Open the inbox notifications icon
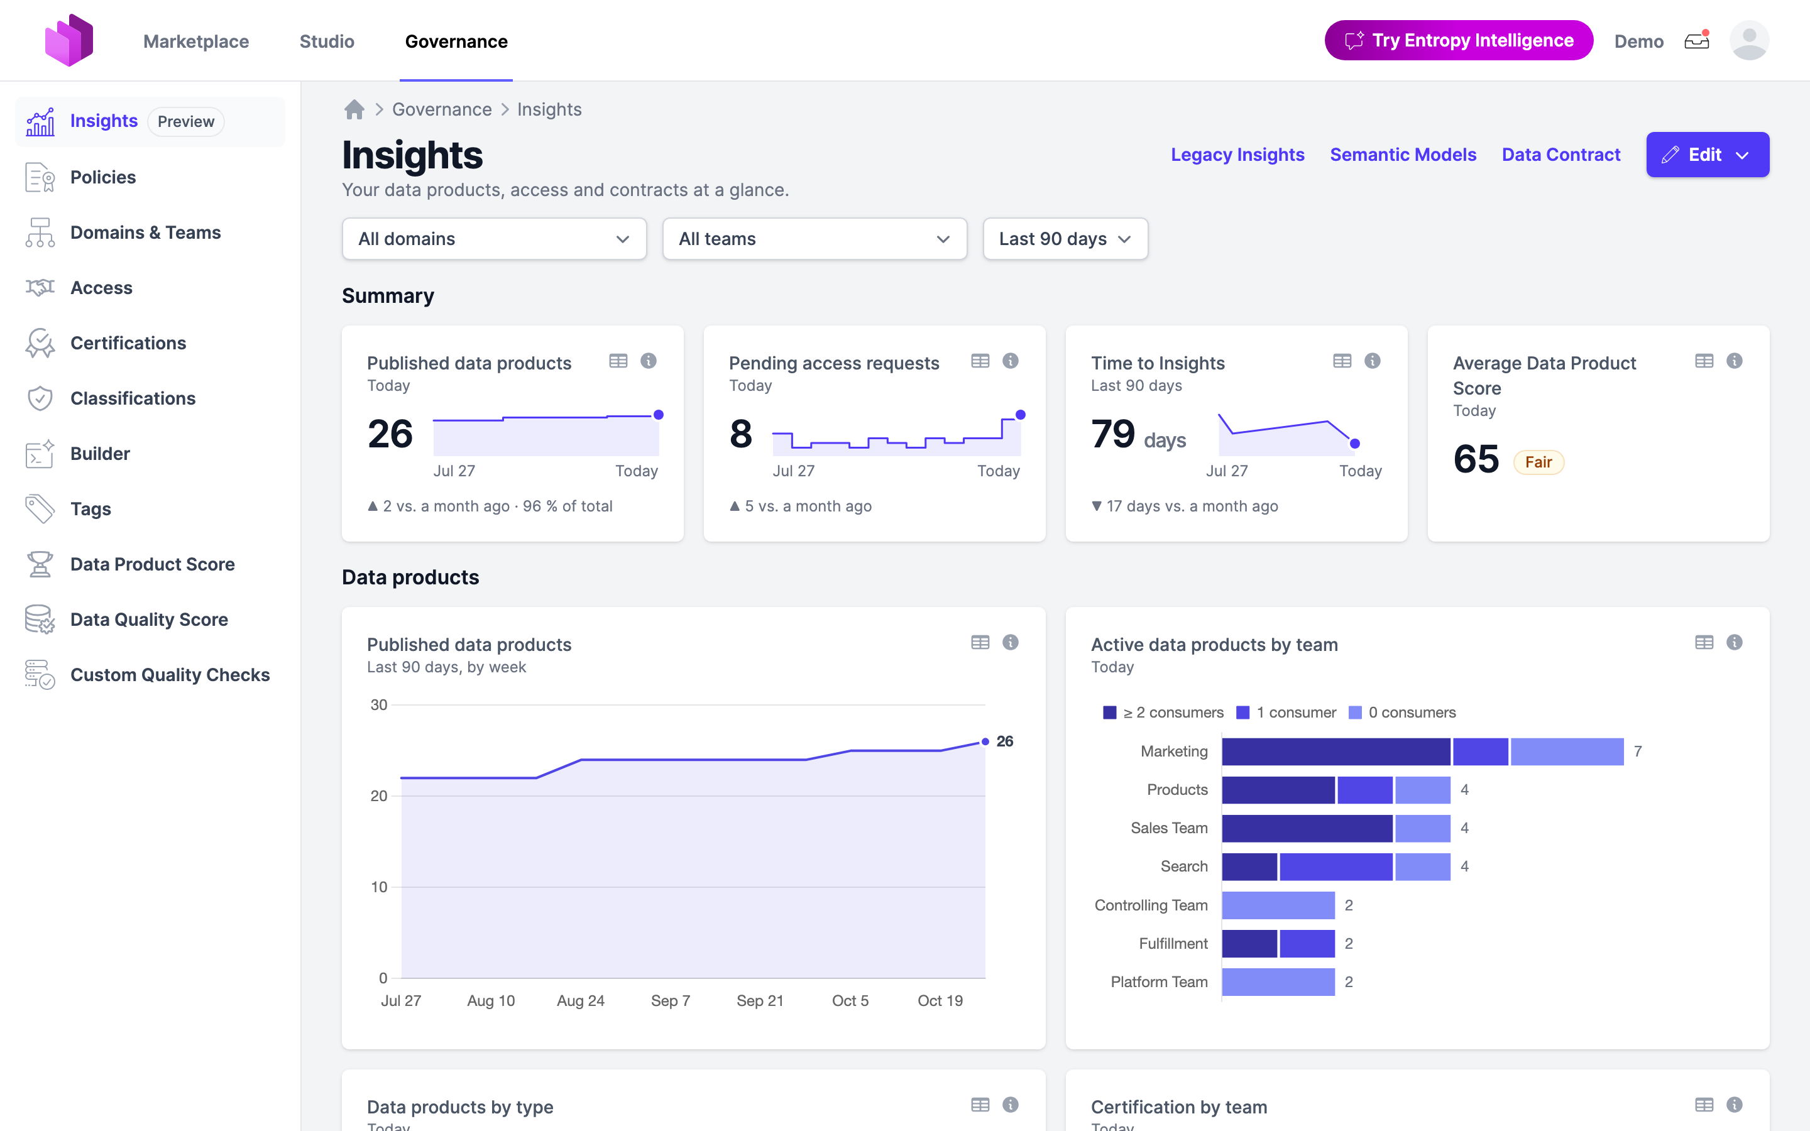 pos(1696,40)
